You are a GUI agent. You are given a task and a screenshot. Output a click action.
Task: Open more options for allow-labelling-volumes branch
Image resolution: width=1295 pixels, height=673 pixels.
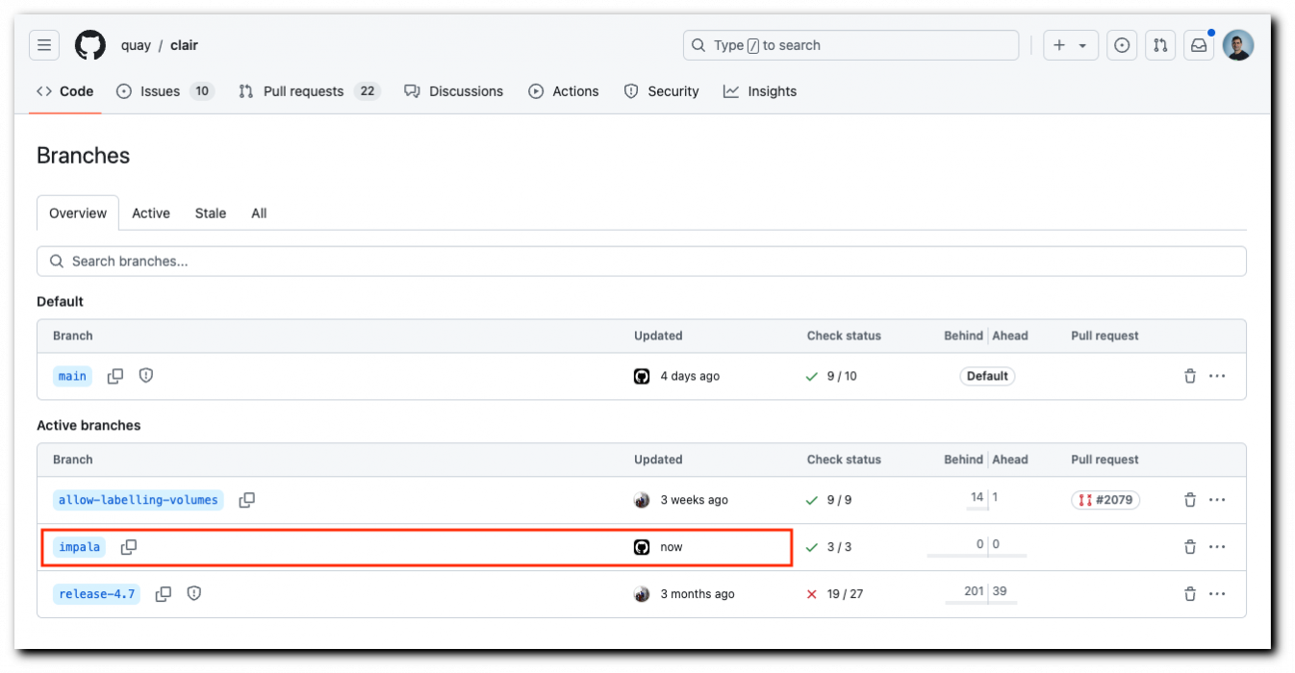point(1217,500)
